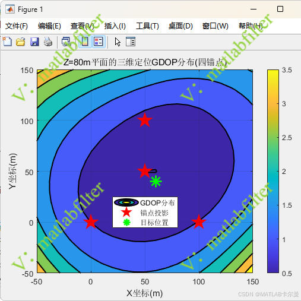Open the 插入(I) menu
The height and width of the screenshot is (301, 301).
(115, 26)
